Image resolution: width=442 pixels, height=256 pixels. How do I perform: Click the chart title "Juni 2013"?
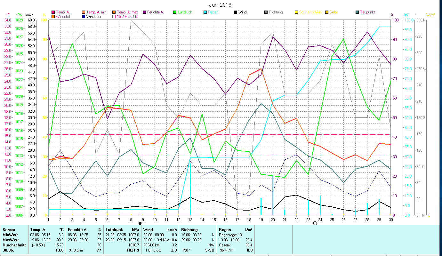[220, 5]
